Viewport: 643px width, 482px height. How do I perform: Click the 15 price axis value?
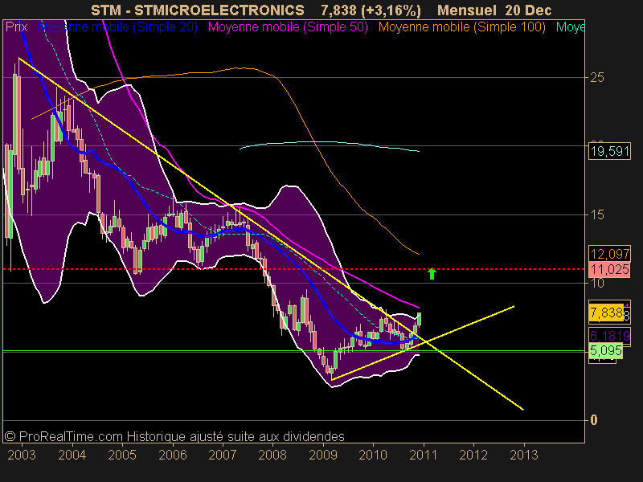[597, 214]
